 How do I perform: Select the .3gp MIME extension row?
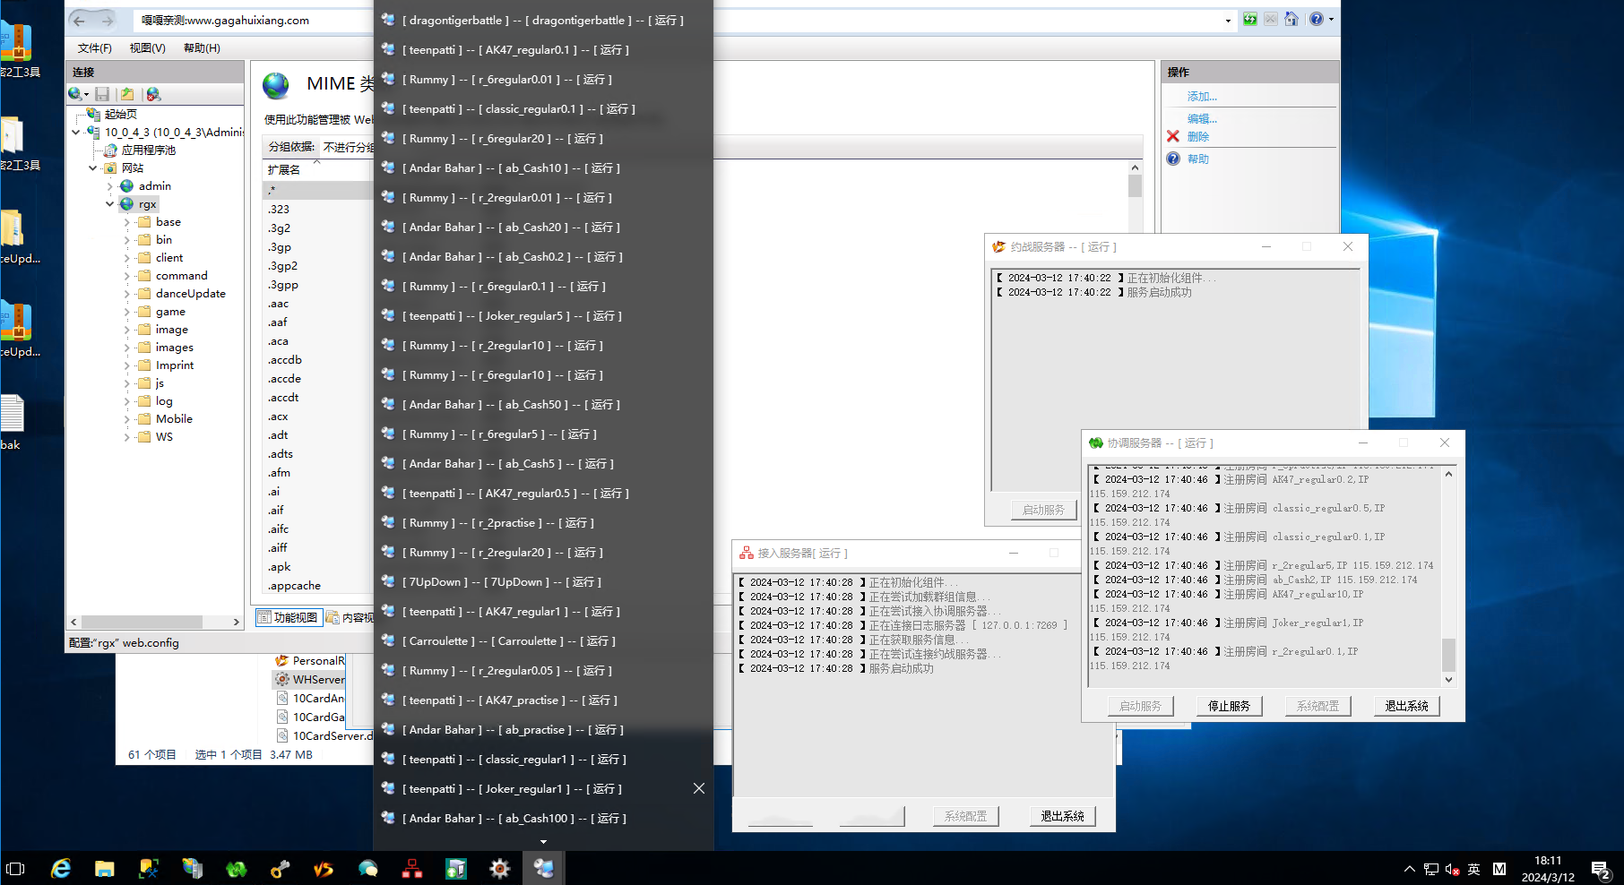tap(281, 247)
